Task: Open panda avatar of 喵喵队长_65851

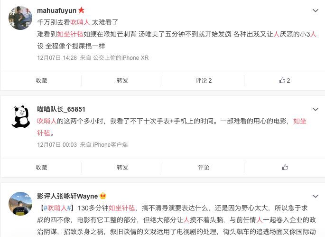Action: click(20, 116)
